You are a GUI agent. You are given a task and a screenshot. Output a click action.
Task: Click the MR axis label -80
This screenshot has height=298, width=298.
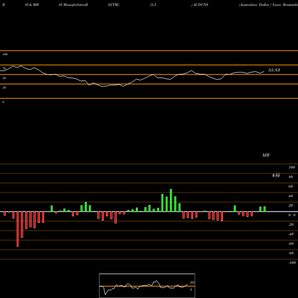click(x=291, y=253)
